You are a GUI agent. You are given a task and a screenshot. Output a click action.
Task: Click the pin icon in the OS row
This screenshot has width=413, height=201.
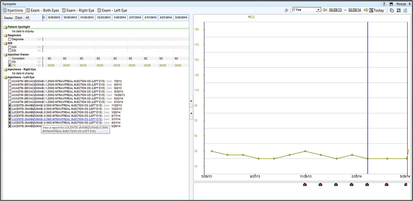click(x=39, y=65)
